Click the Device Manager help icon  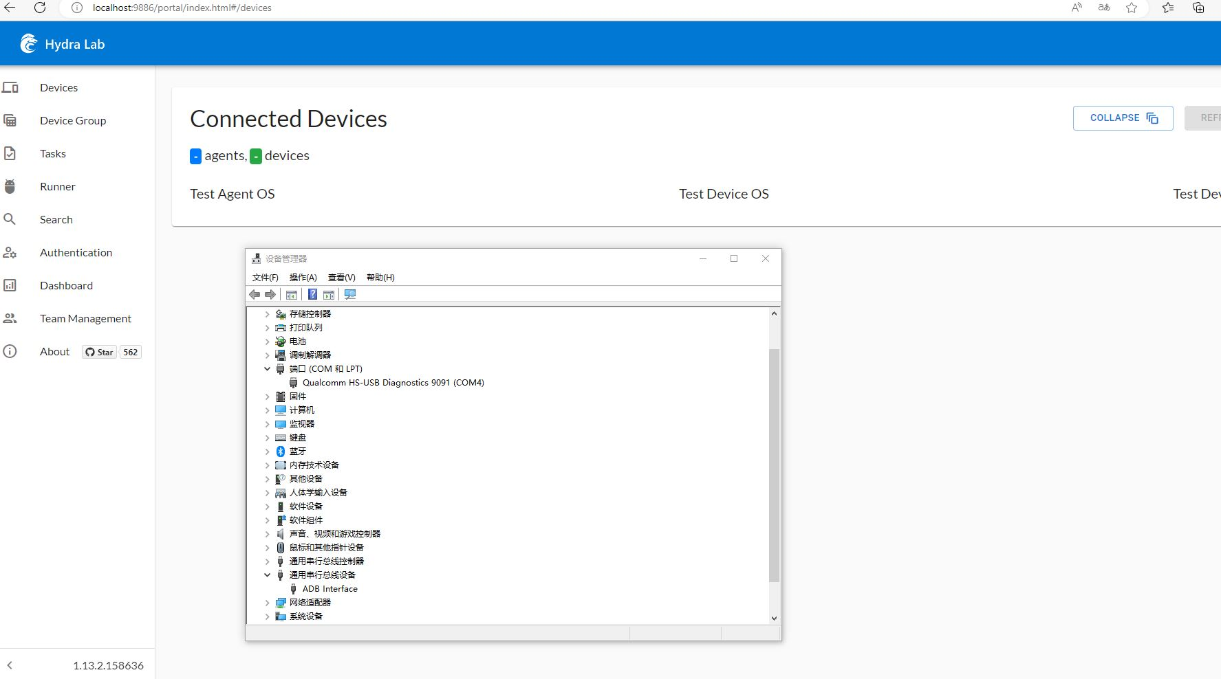point(313,294)
